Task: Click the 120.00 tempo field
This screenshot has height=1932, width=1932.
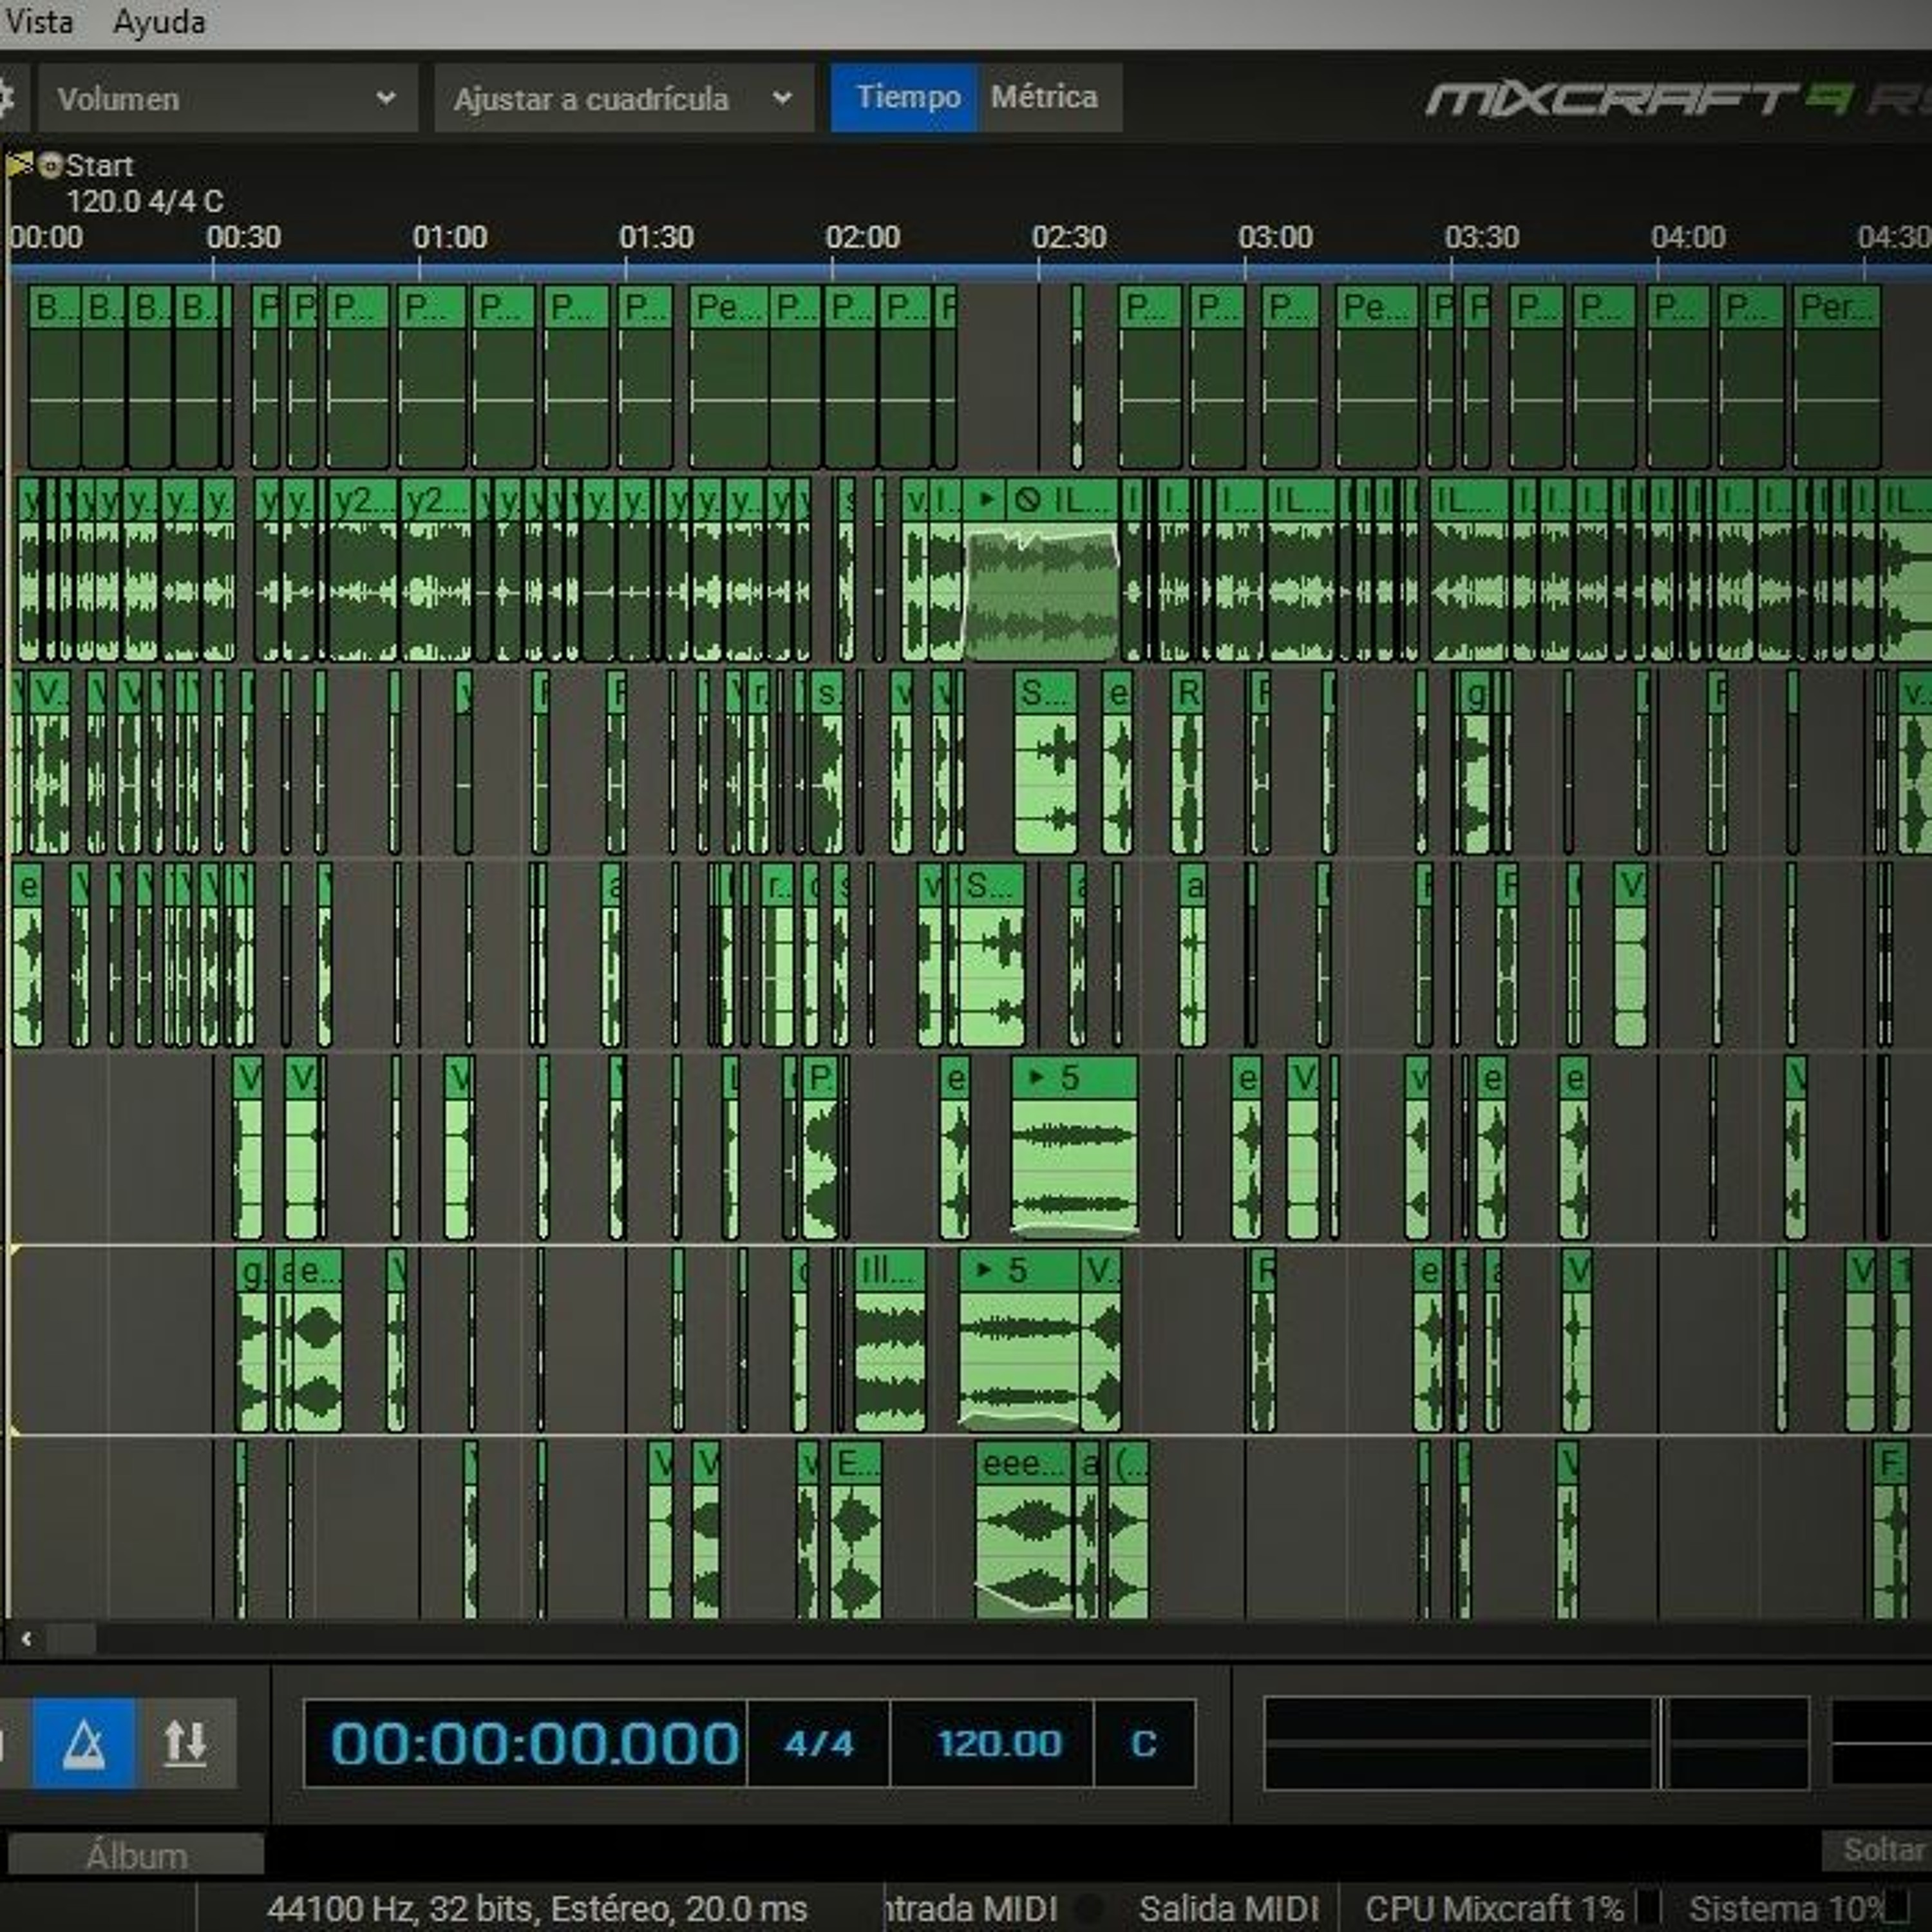Action: [998, 1743]
